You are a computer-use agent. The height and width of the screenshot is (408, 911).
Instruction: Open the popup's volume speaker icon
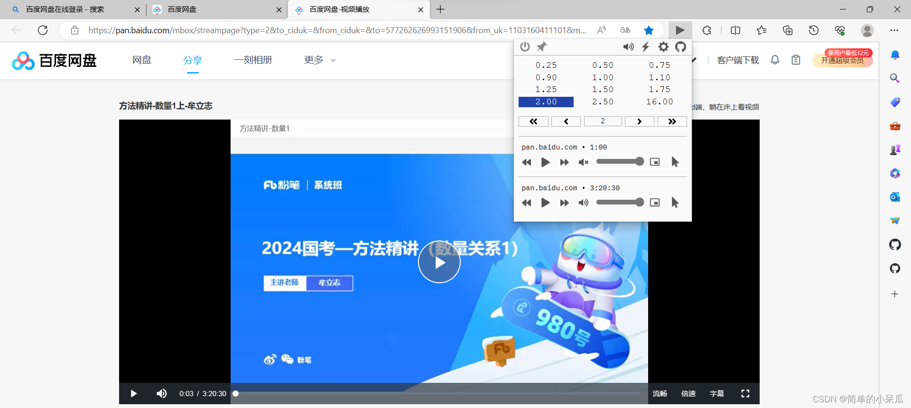[x=628, y=46]
